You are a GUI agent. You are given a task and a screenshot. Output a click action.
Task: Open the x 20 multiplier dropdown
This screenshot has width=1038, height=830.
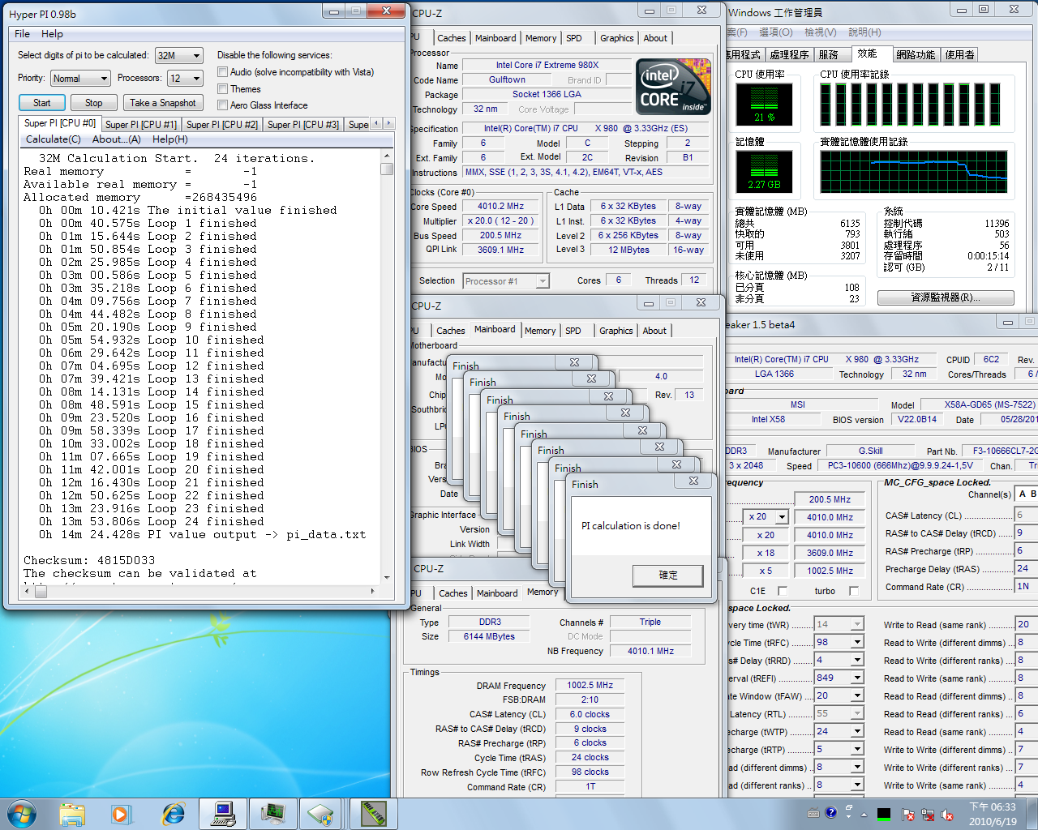(782, 517)
